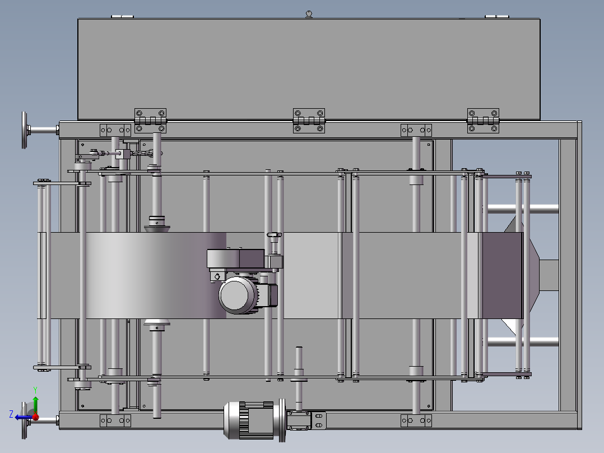Pick the center hinge on the cover
The height and width of the screenshot is (453, 604).
point(309,121)
